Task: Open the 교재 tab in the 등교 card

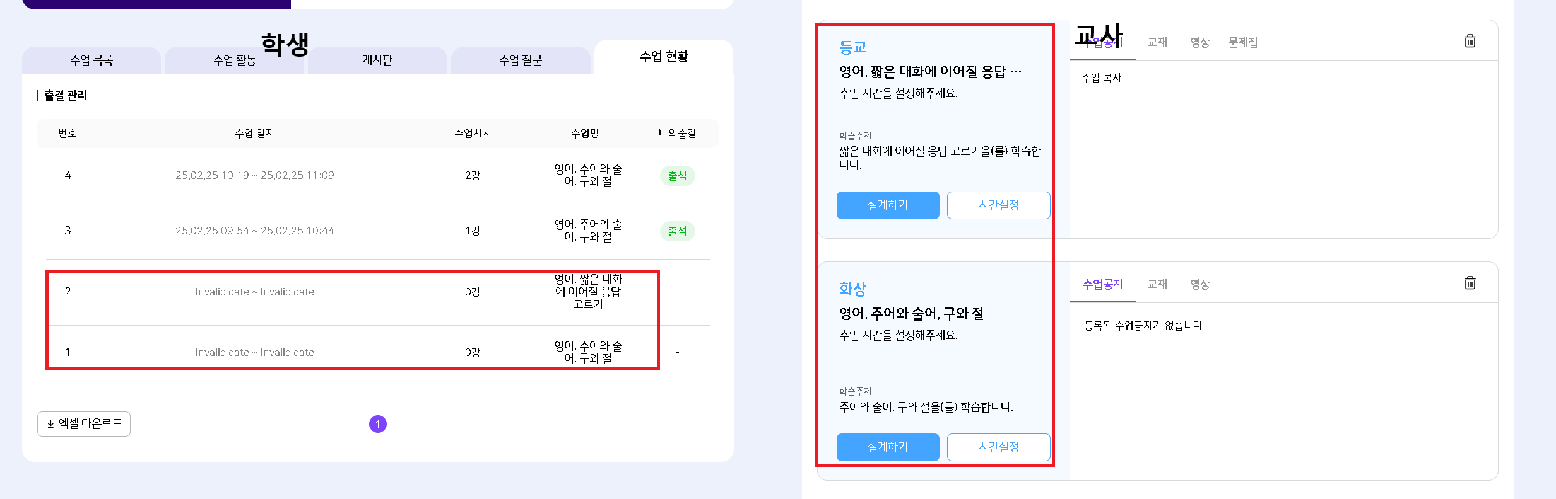Action: pyautogui.click(x=1157, y=42)
